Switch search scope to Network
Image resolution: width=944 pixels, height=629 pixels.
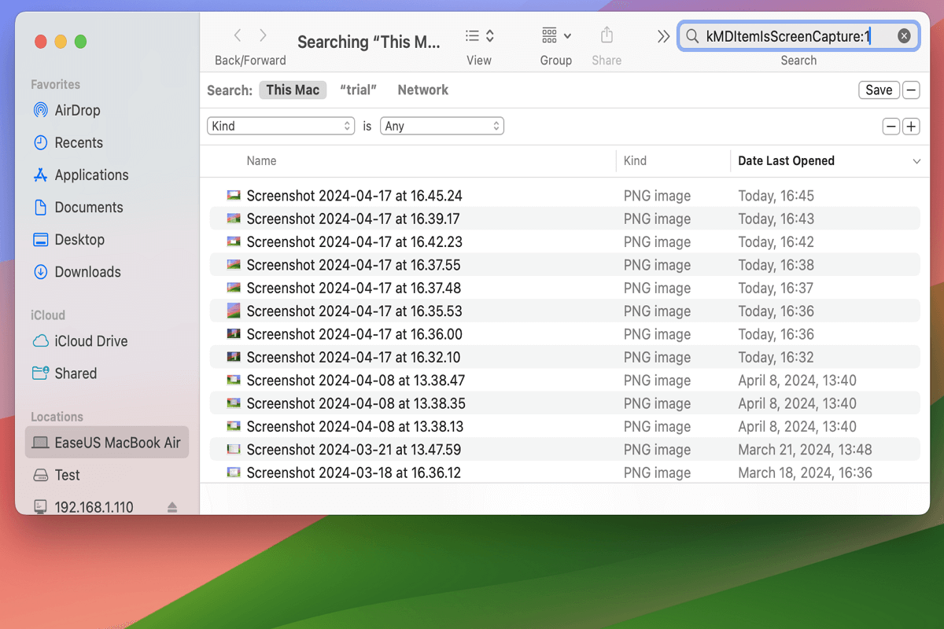pyautogui.click(x=422, y=90)
